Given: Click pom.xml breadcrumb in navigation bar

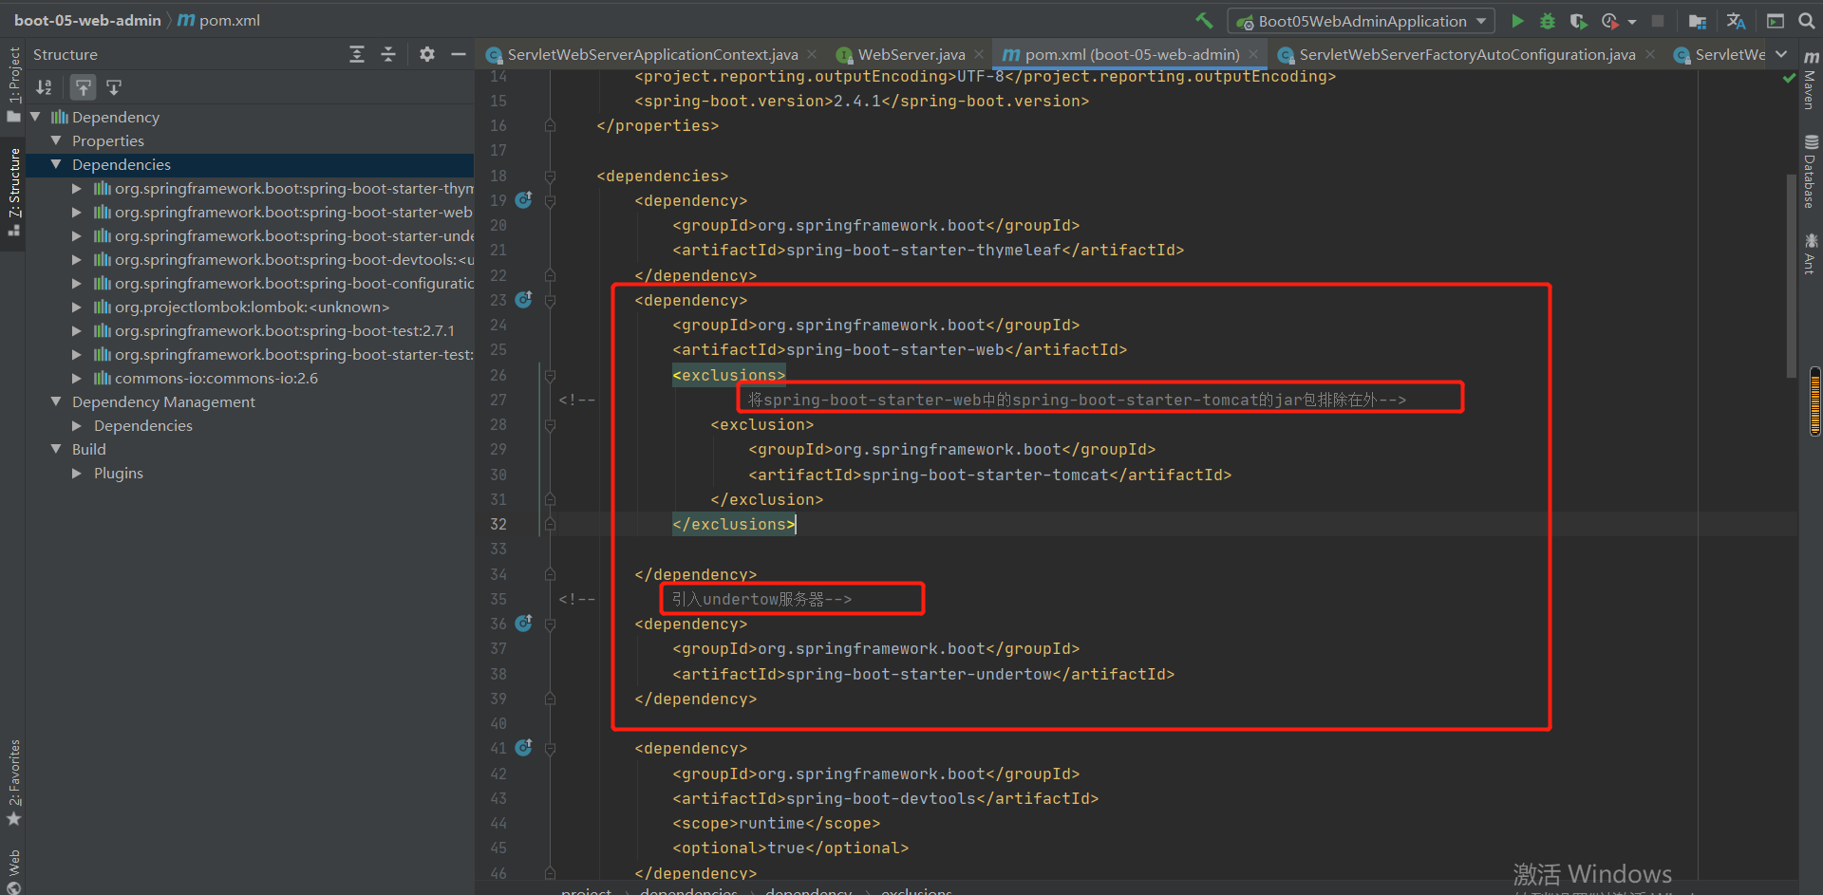Looking at the screenshot, I should coord(219,20).
